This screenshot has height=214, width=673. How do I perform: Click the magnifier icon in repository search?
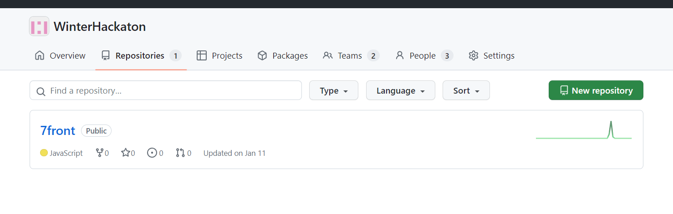coord(41,91)
